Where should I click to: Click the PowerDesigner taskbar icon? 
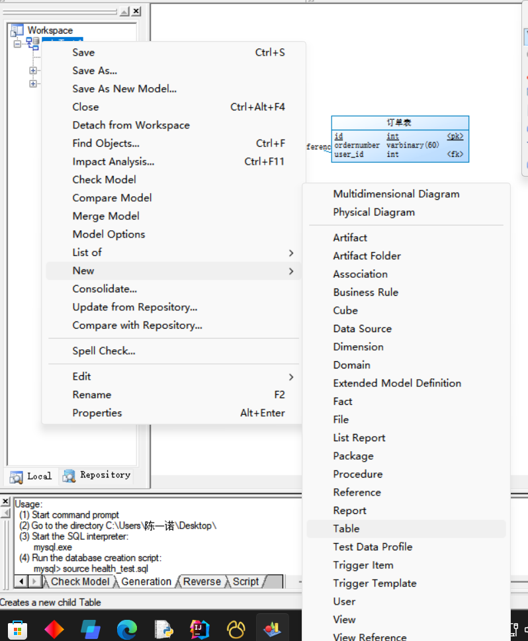[273, 630]
